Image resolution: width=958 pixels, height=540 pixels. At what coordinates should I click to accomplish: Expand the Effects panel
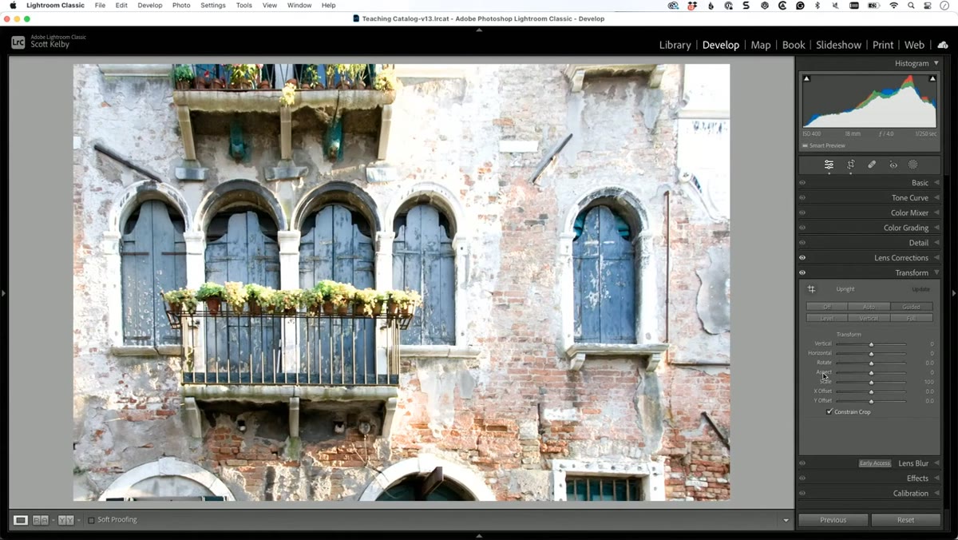pos(936,478)
